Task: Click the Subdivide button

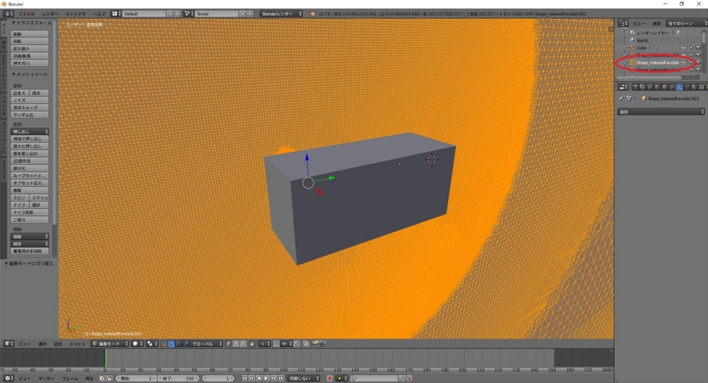Action: pyautogui.click(x=30, y=168)
